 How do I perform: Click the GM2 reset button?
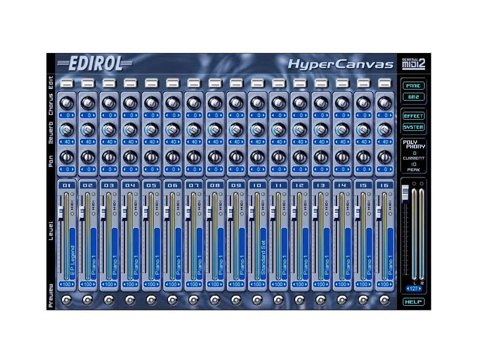click(x=413, y=97)
